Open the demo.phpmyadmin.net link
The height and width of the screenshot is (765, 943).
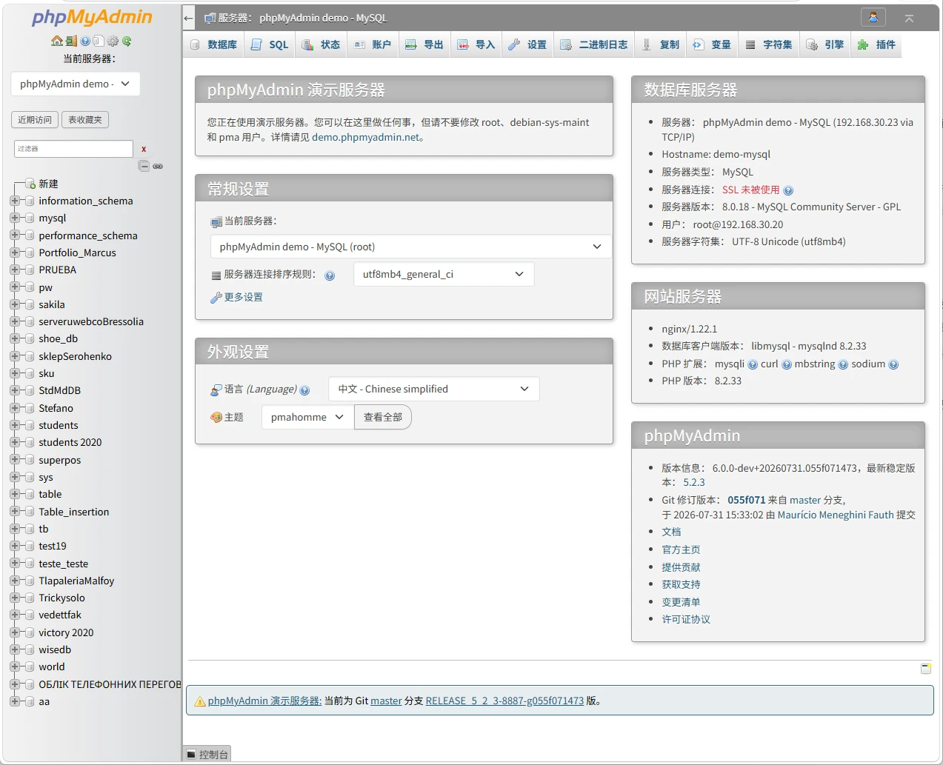click(366, 137)
